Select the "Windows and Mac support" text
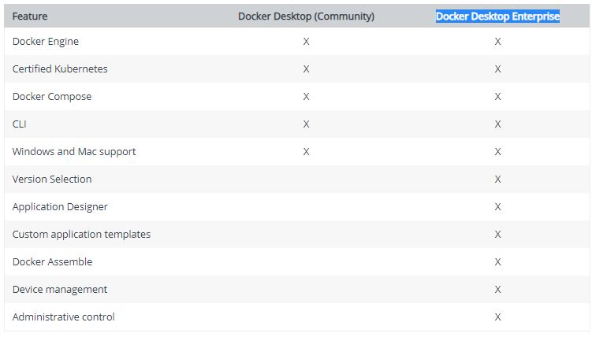592x337 pixels. point(74,151)
